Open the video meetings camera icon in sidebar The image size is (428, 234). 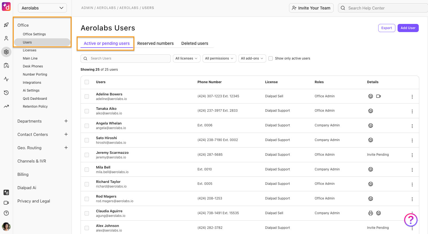pyautogui.click(x=6, y=203)
